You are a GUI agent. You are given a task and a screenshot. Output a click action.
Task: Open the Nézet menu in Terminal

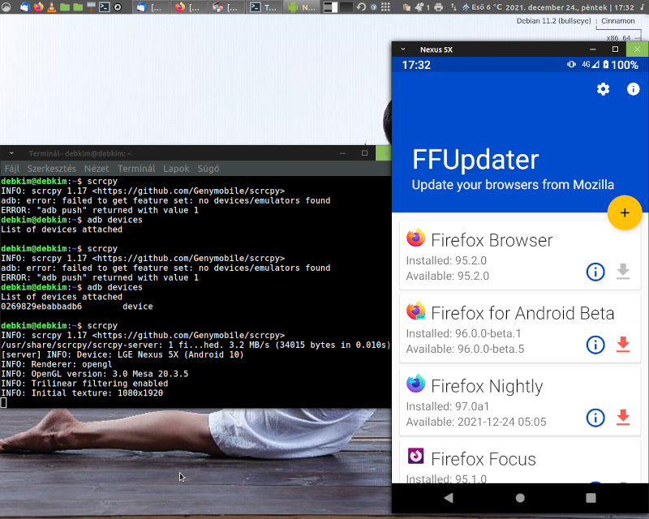click(x=97, y=169)
